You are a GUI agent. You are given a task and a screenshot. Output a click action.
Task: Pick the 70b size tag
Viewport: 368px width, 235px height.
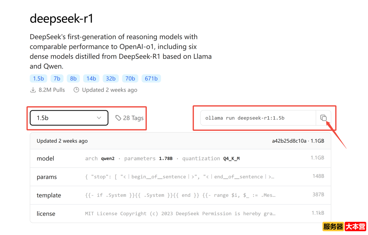pyautogui.click(x=130, y=78)
